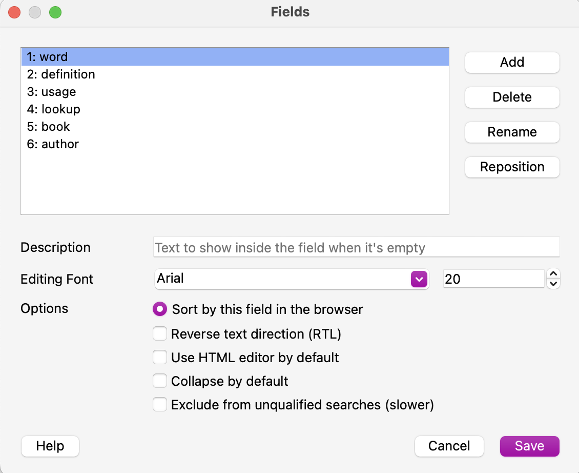Viewport: 579px width, 473px height.
Task: Select the 'usage' field entry
Action: click(51, 92)
